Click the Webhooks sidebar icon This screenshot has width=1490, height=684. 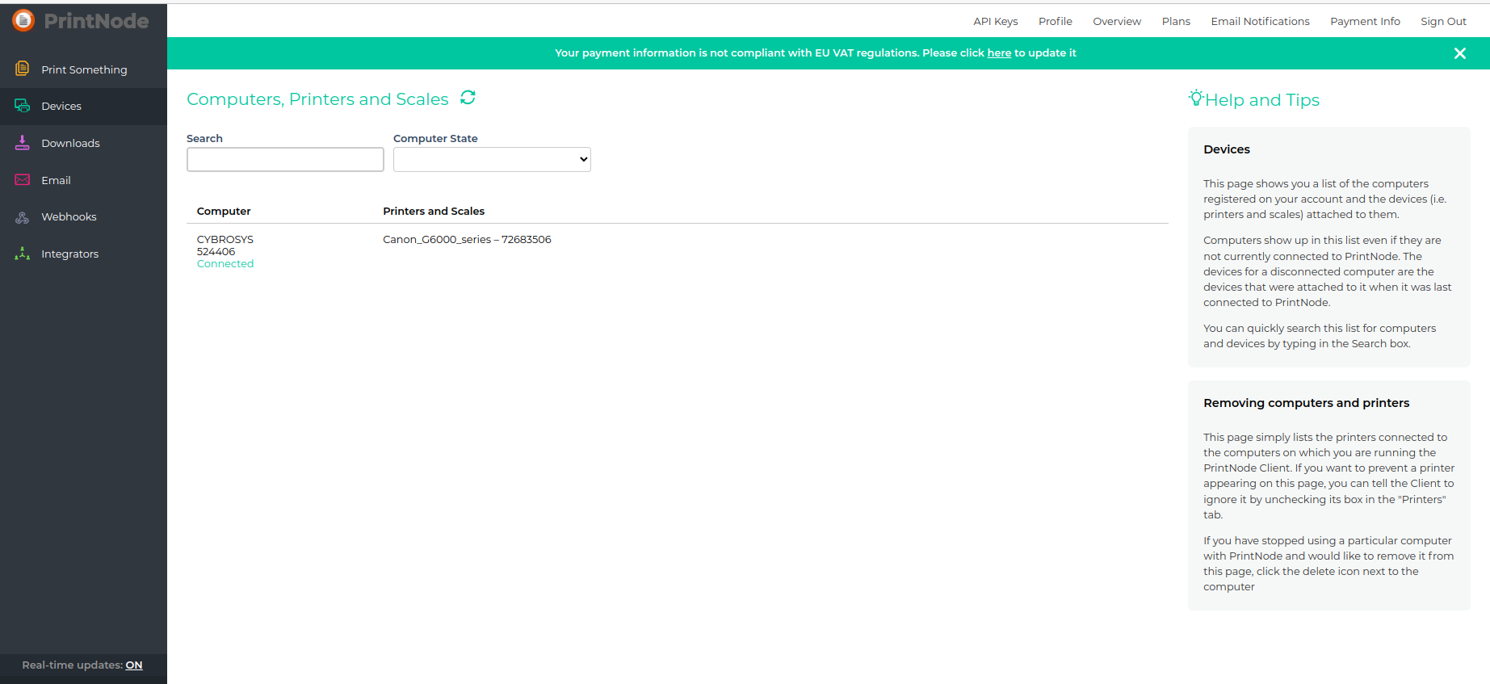coord(23,216)
